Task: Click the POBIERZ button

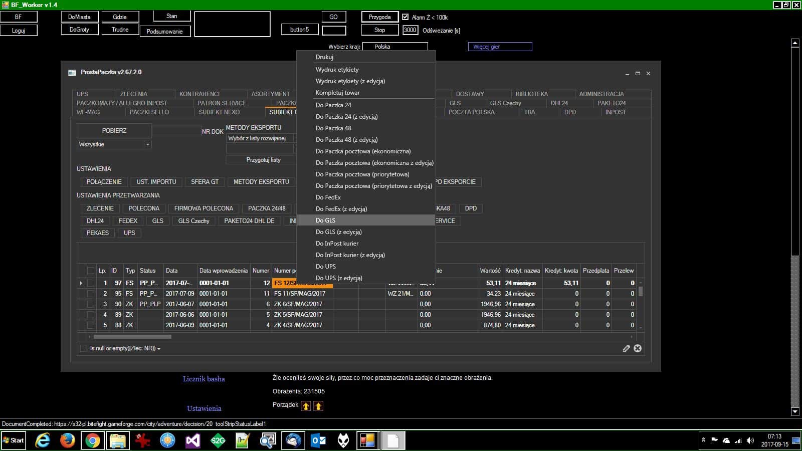Action: click(114, 131)
